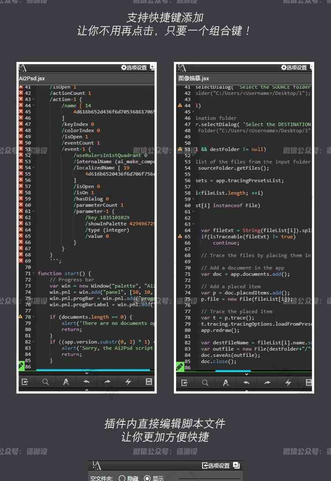Viewport: 331px width, 481px height.
Task: Click 'sourceFolder.getFiles();' on line 54
Action: click(x=233, y=168)
